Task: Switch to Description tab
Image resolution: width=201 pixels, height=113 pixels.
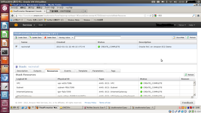Action: point(22,71)
